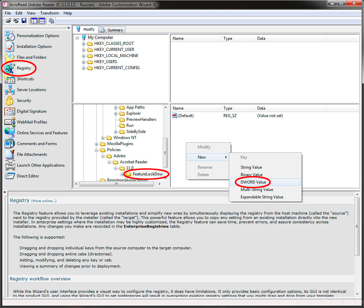Click target tree horizontal scrollbar right arrow
This screenshot has width=364, height=308.
[x=160, y=184]
